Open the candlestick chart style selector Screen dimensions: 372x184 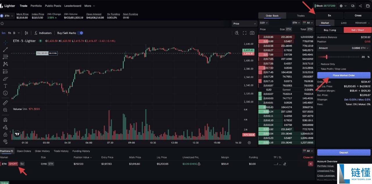26,33
